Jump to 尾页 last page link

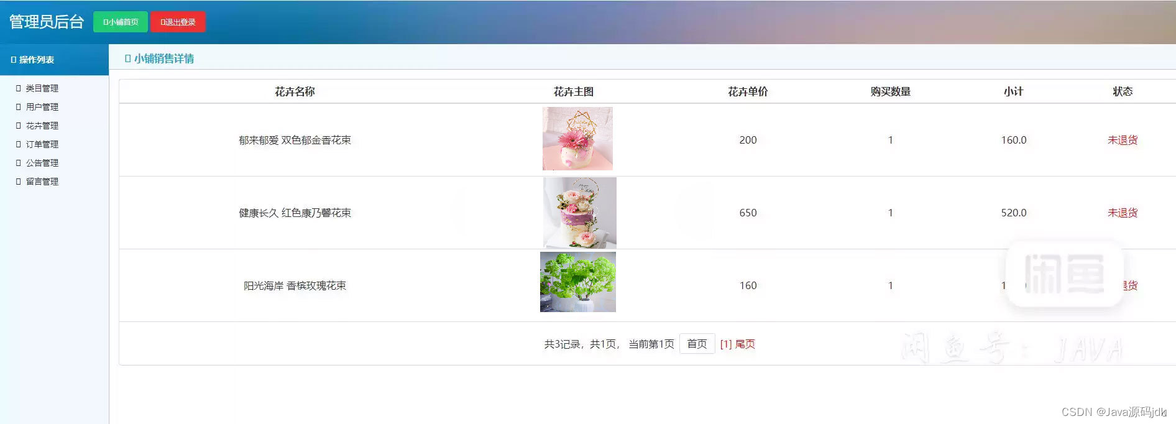coord(745,344)
